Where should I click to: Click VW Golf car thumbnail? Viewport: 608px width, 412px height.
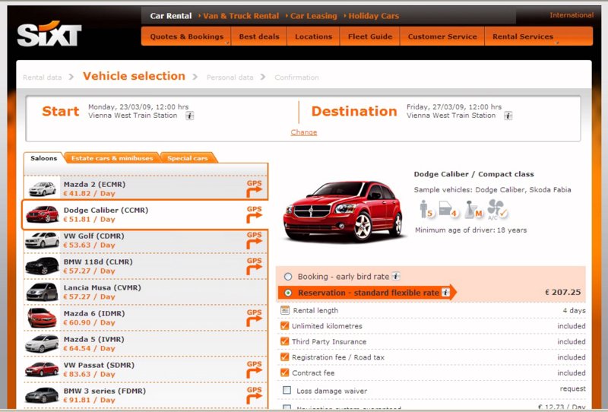[x=43, y=240]
